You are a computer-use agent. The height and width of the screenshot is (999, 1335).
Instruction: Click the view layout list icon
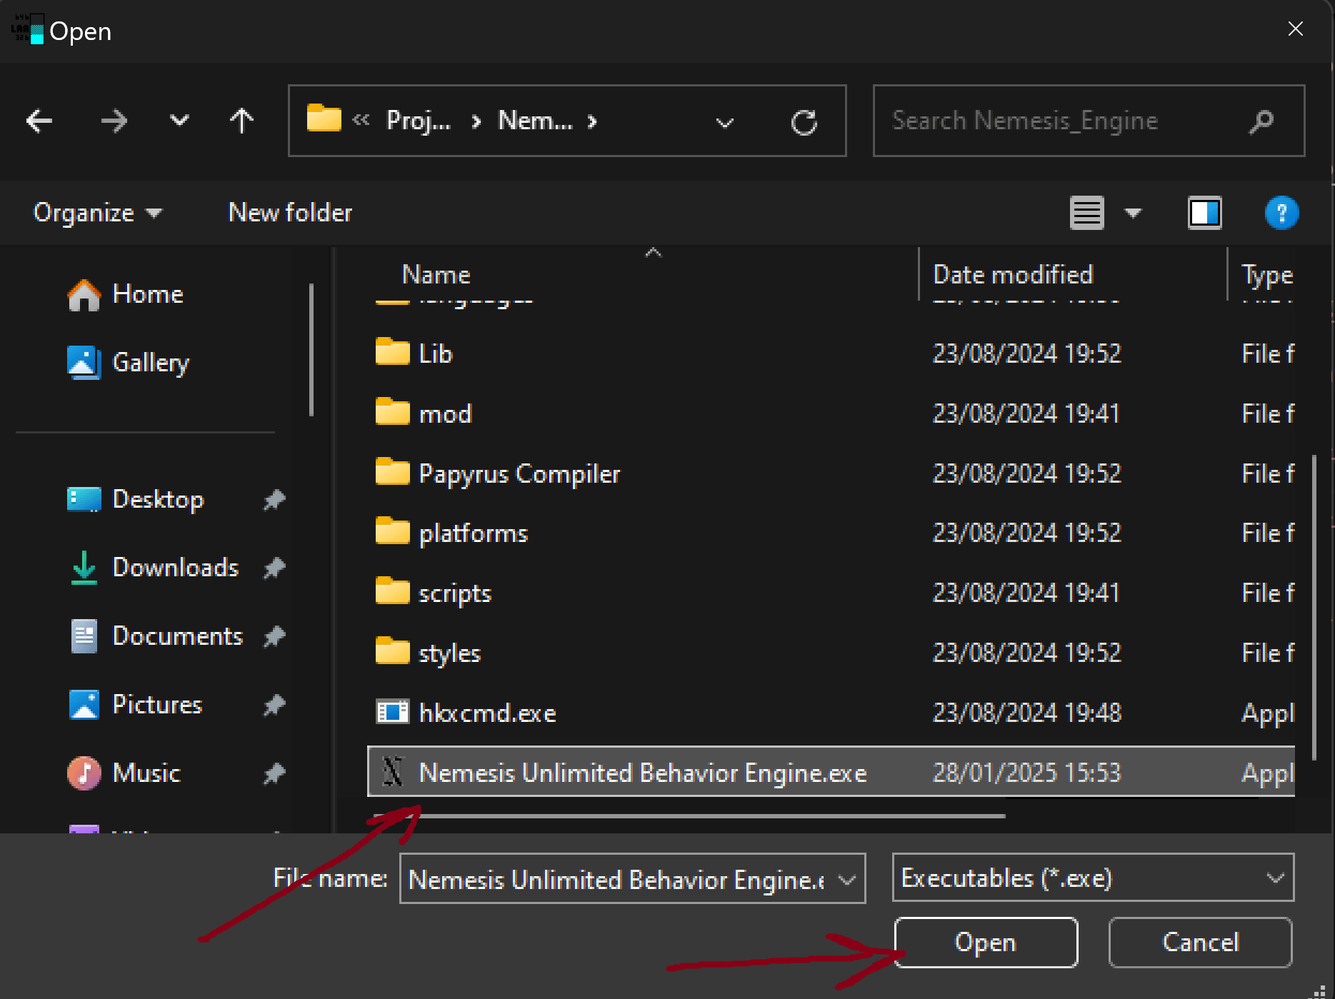click(1086, 213)
